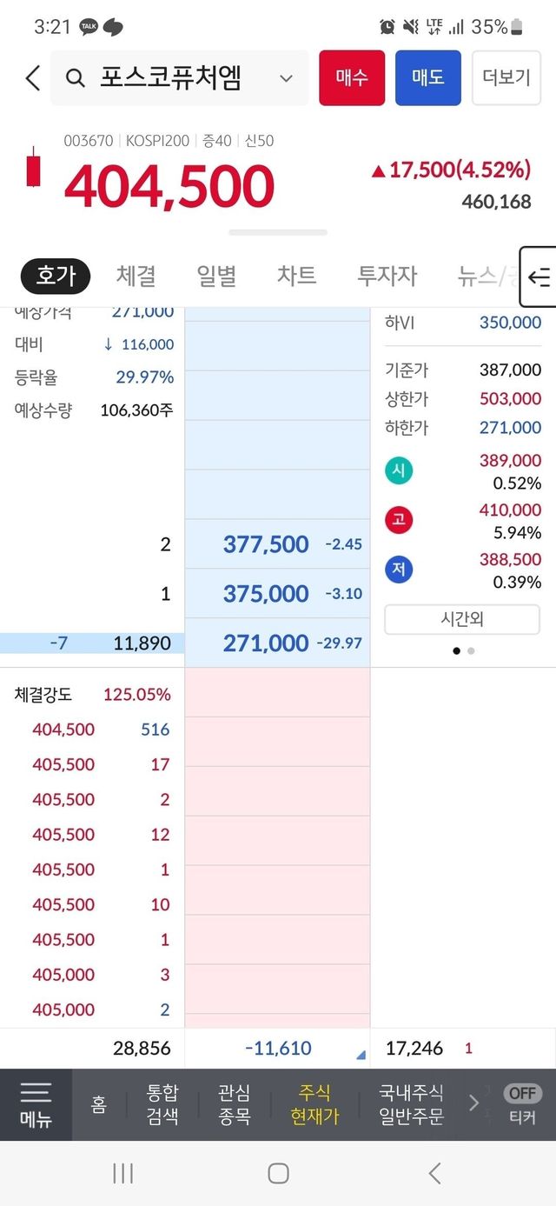Open the hamburger 메뉴 icon
Screen dimensions: 556x1206
[36, 1103]
